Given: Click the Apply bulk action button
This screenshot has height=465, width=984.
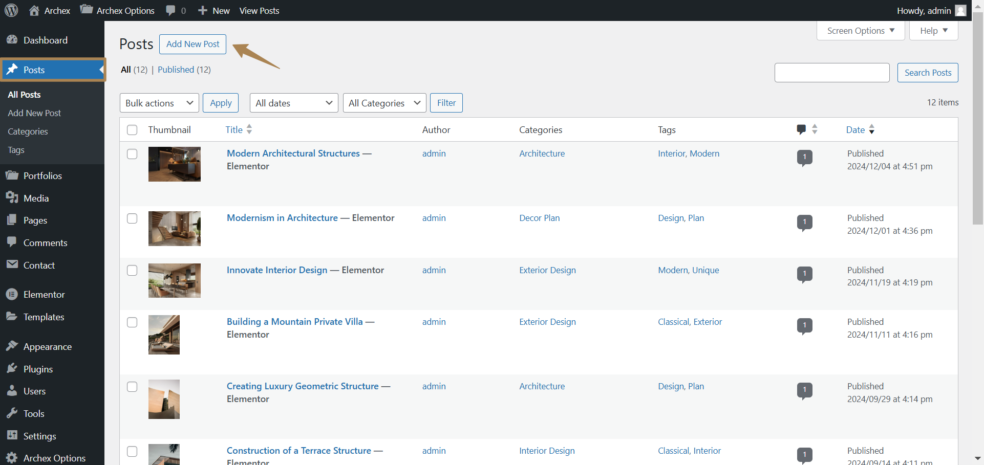Looking at the screenshot, I should [221, 103].
